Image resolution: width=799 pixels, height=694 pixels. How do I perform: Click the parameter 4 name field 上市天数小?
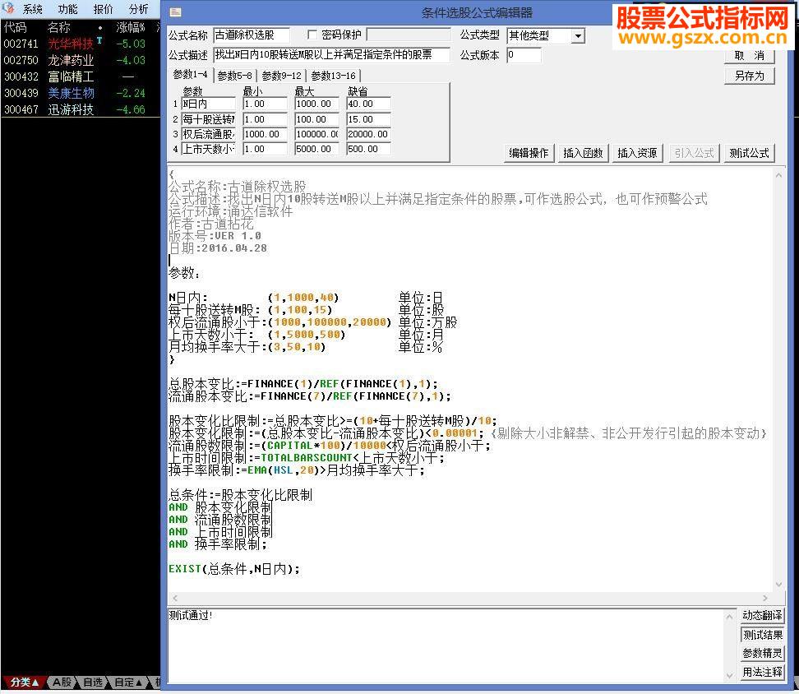tap(209, 149)
